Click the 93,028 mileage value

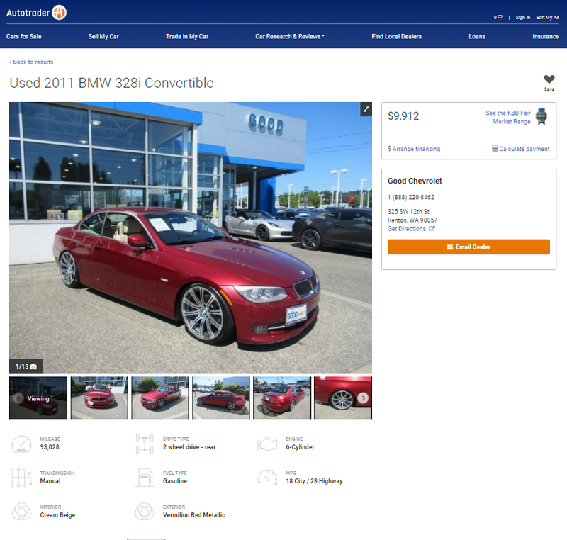tap(50, 447)
